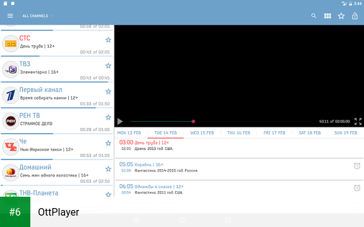Set reminder alarm for Корабль
This screenshot has width=364, height=227.
pyautogui.click(x=357, y=166)
